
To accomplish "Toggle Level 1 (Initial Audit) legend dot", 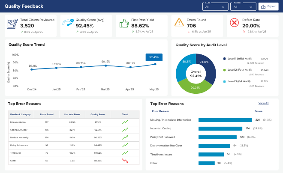I will [224, 59].
